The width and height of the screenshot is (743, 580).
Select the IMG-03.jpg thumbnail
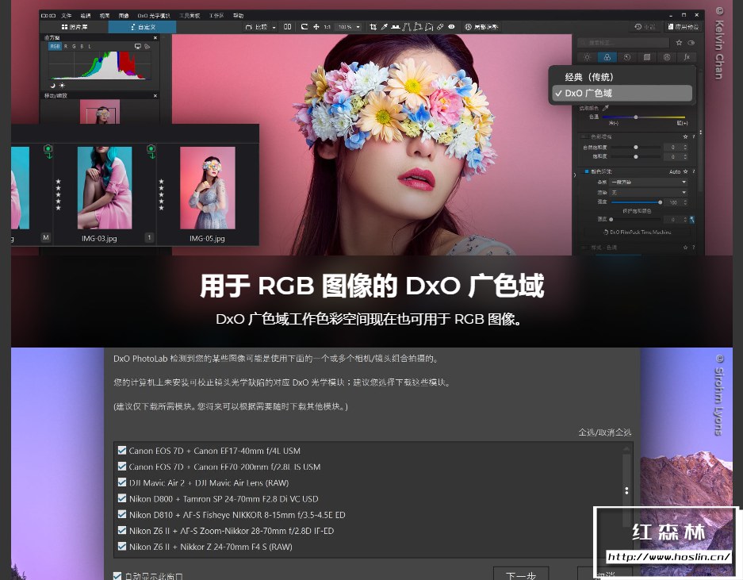pyautogui.click(x=104, y=188)
